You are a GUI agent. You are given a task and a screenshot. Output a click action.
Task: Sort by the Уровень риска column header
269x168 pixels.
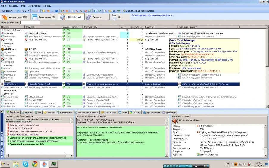click(72, 27)
